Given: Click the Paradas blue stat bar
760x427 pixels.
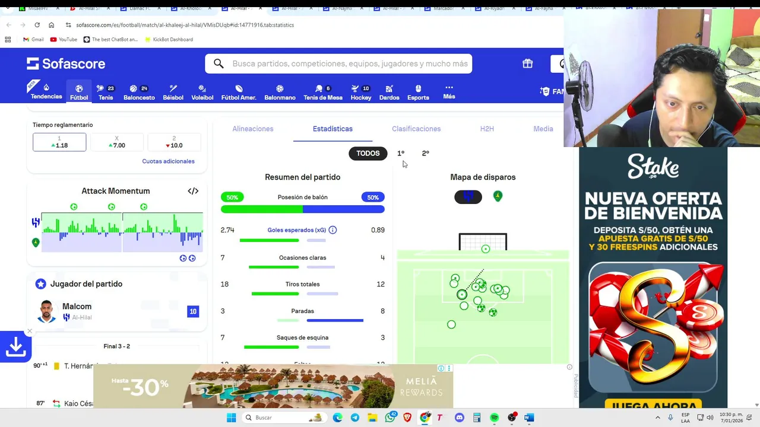Looking at the screenshot, I should pos(335,320).
